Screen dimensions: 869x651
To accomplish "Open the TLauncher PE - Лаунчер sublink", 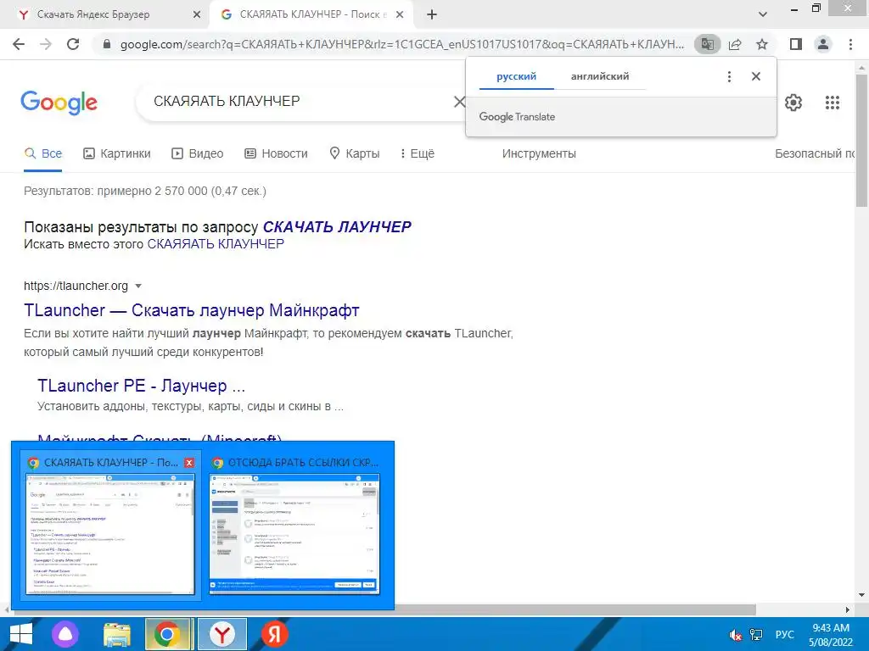I will point(141,386).
